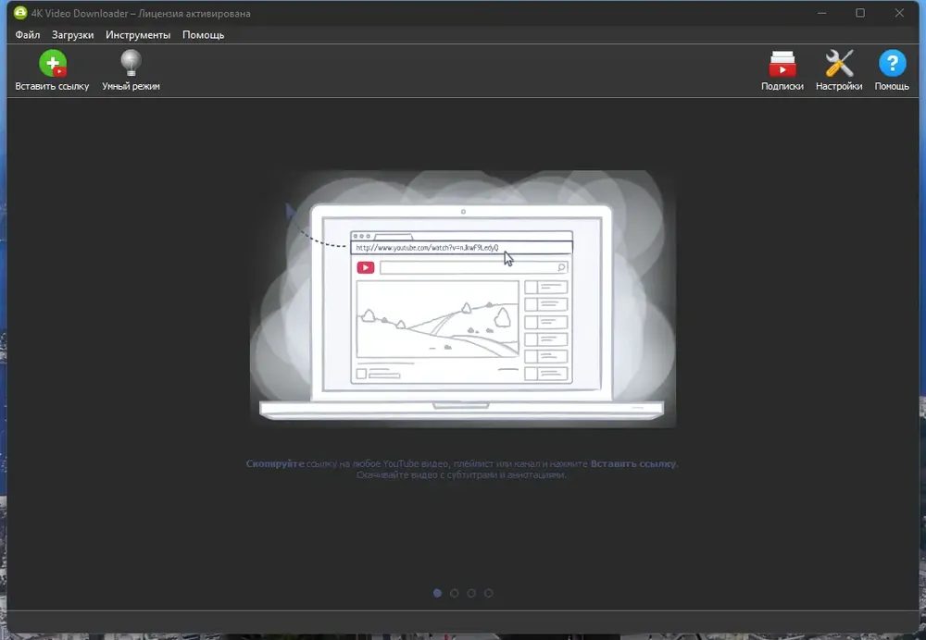Click the bold Вставить ссылку text in instructions
926x640 pixels.
633,463
